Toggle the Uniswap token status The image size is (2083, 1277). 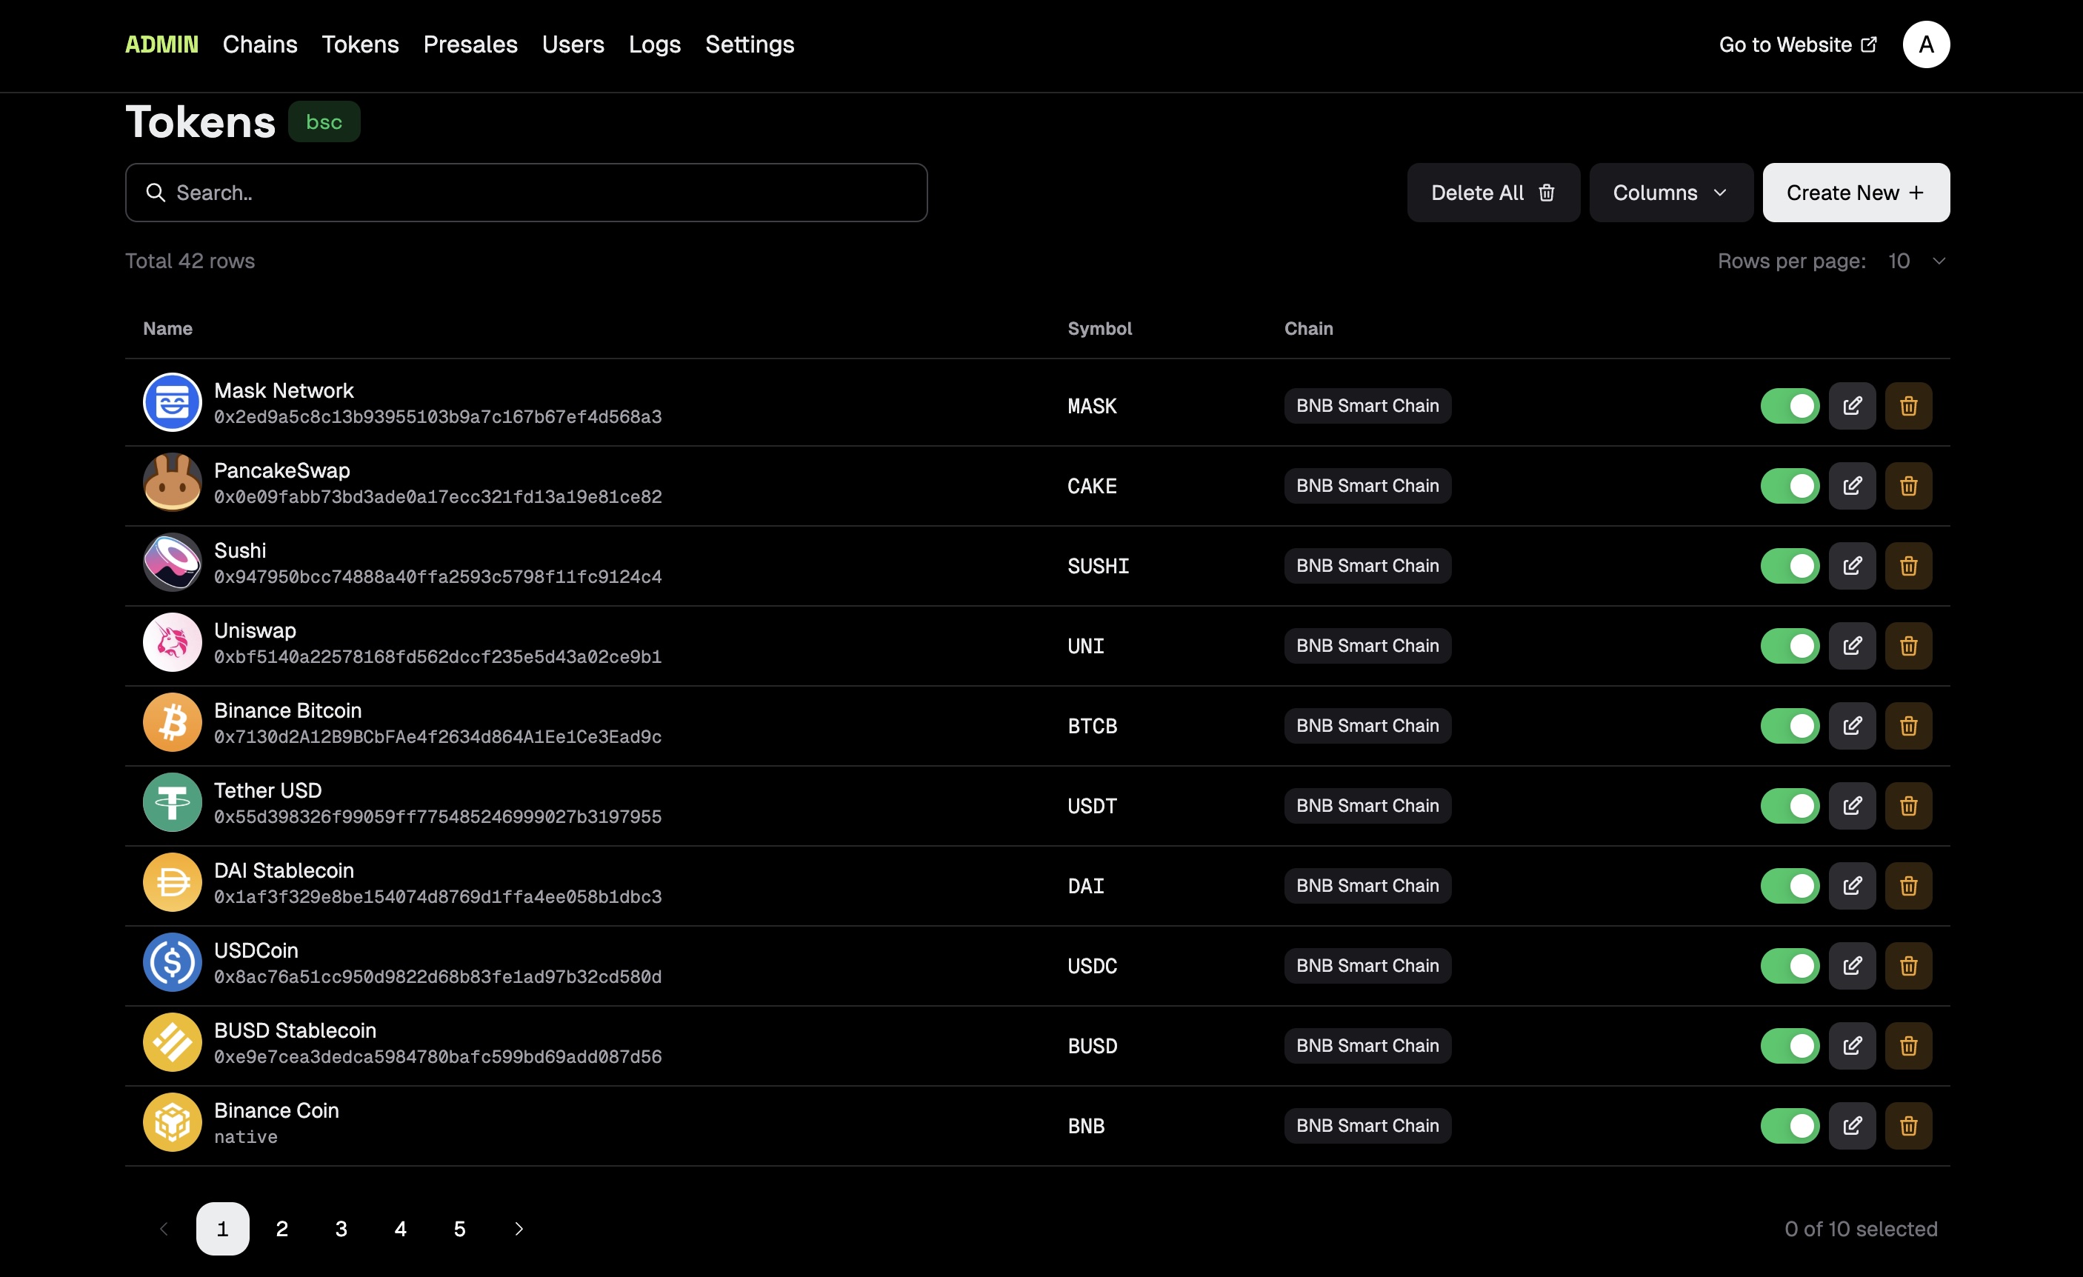click(x=1790, y=646)
